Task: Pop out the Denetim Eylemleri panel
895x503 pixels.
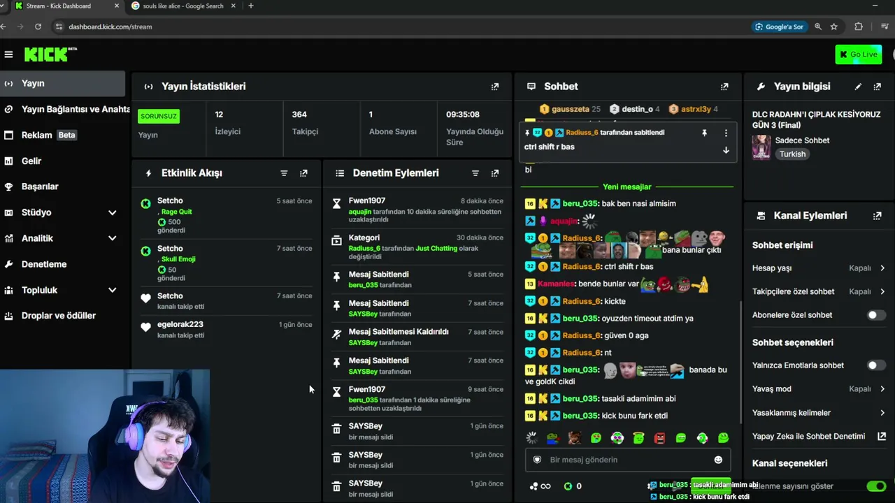Action: click(x=495, y=173)
